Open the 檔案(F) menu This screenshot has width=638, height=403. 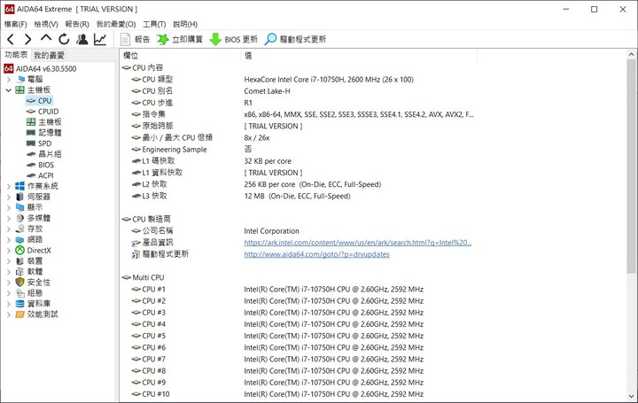[16, 24]
